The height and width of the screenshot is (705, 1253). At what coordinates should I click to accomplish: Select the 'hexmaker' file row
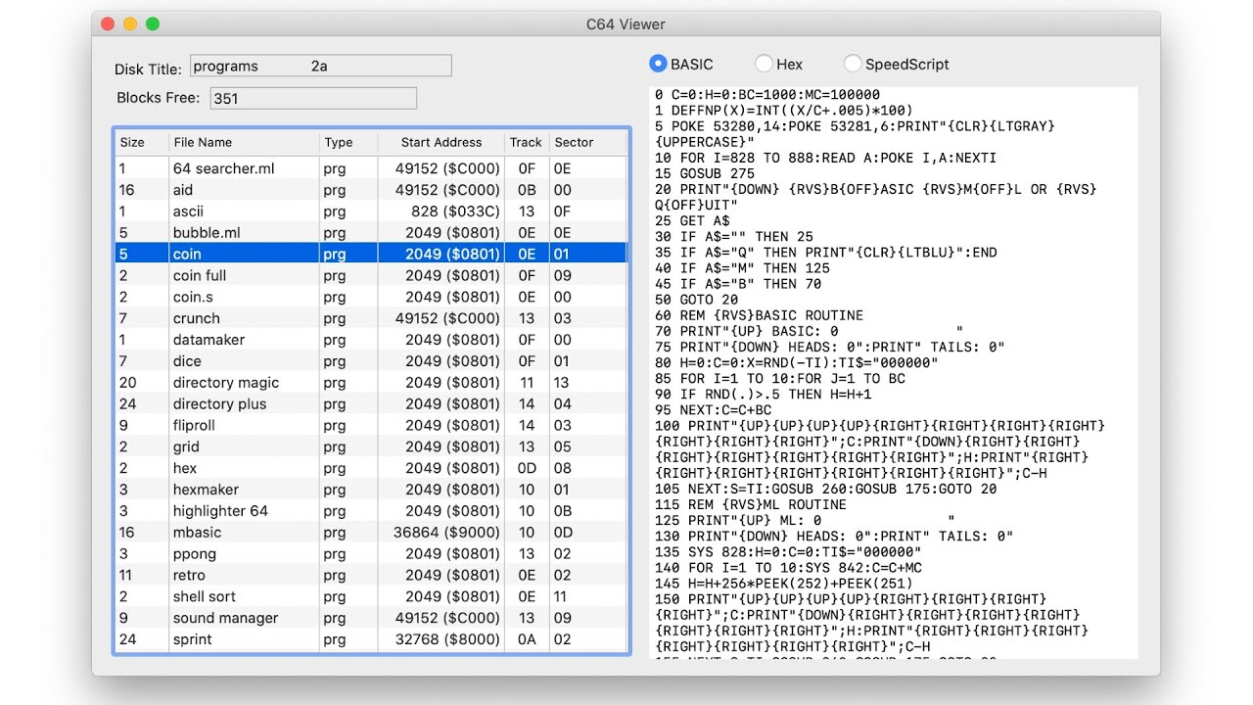371,490
